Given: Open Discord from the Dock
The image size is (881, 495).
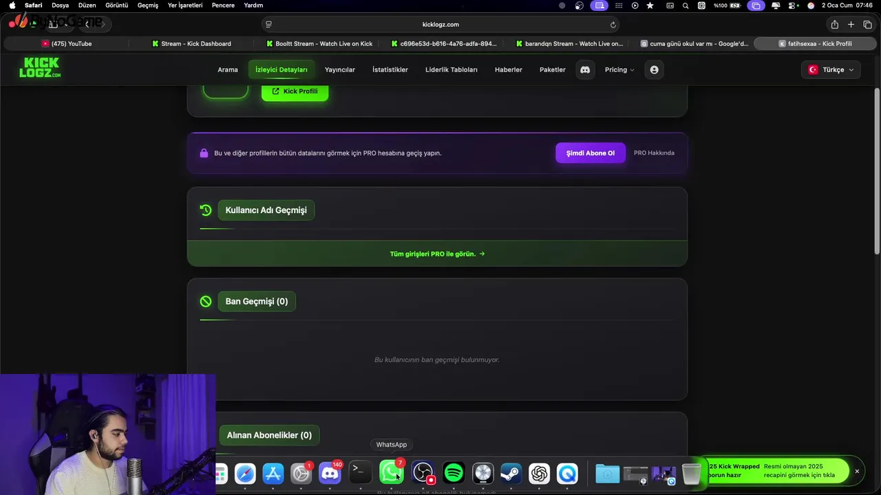Looking at the screenshot, I should (x=330, y=473).
